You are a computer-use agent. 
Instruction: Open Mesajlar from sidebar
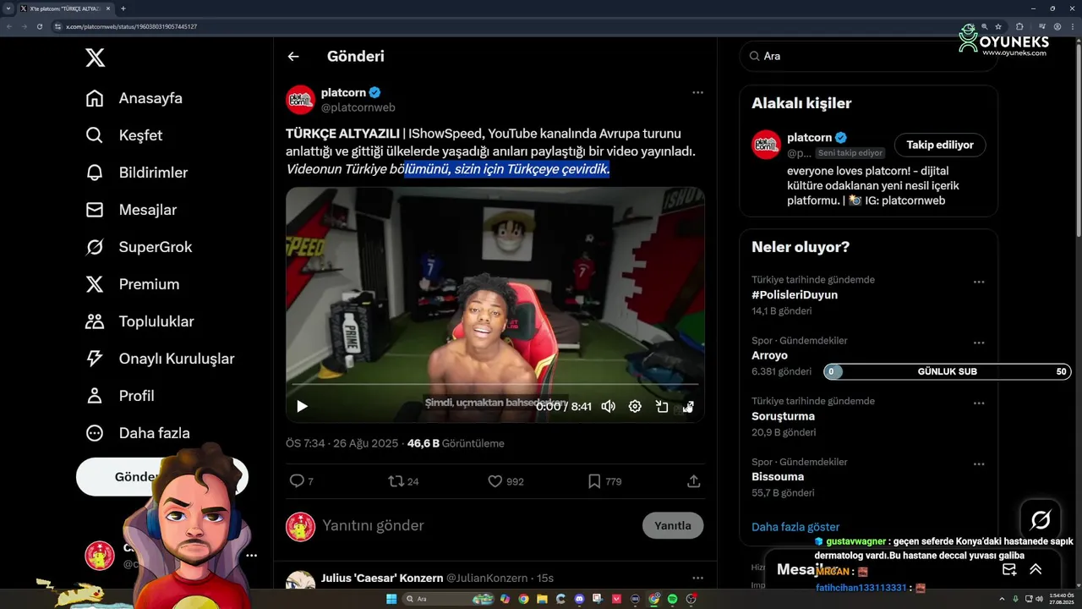pyautogui.click(x=131, y=210)
